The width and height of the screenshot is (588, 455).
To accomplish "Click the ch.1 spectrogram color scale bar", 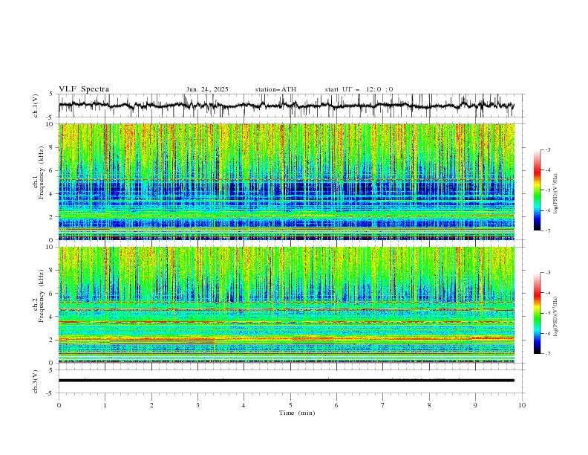I will (x=537, y=190).
